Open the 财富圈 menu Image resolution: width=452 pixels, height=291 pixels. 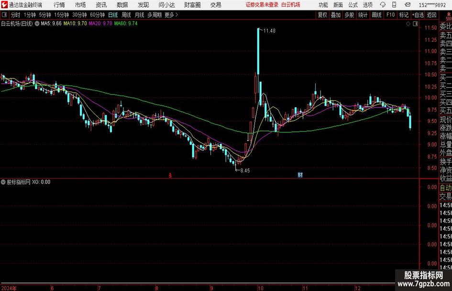click(192, 5)
